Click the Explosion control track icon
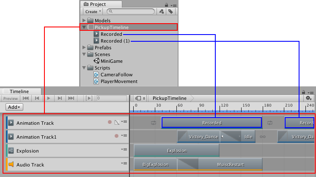Screen dimensions: 316x177 (x=11, y=150)
